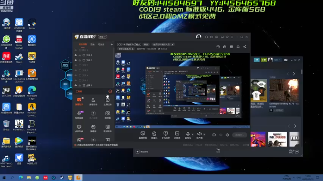Open Developer Briefing #175 thumbnail in Steam

284,90
